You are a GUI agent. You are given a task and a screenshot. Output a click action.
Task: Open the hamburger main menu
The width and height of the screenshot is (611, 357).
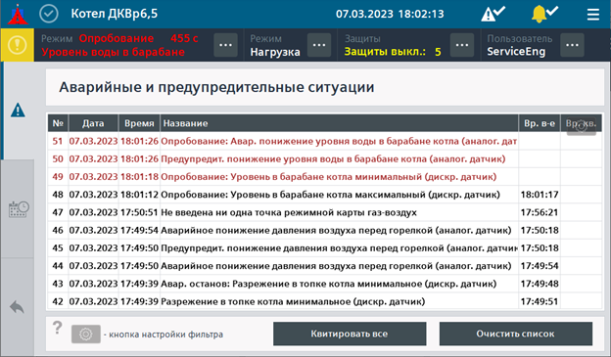tap(593, 15)
